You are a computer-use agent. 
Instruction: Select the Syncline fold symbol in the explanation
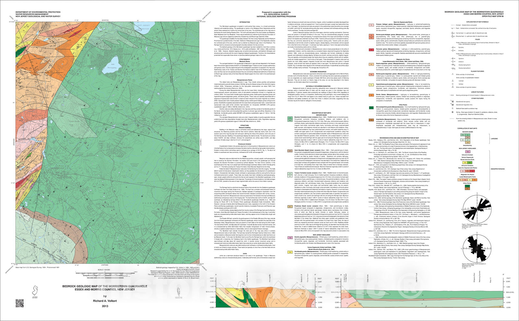coord(453,47)
